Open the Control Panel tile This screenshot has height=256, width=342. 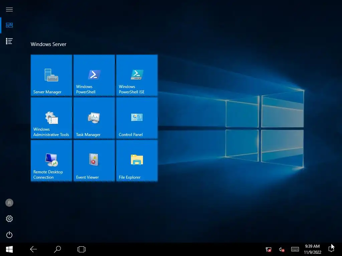(x=137, y=118)
